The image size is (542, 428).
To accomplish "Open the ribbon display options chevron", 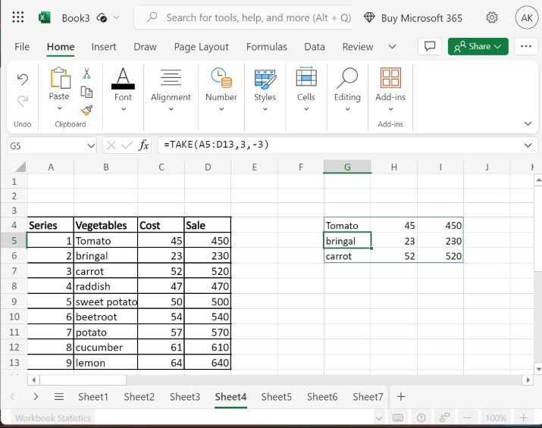I will (528, 123).
